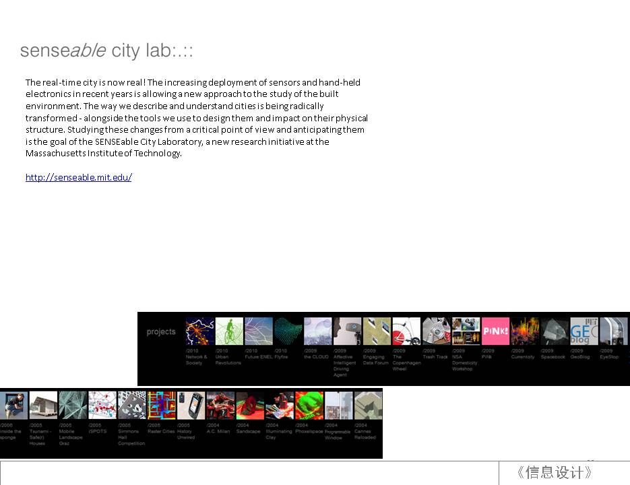Screen dimensions: 630x485
Task: Select the Simmons Hall Competition thumbnail
Action: coord(132,406)
